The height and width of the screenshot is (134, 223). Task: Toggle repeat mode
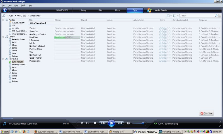click(87, 123)
